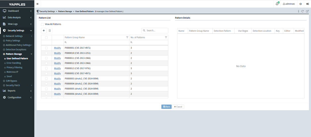Click the refresh icon above Pattern Details
This screenshot has width=311, height=137.
(303, 11)
